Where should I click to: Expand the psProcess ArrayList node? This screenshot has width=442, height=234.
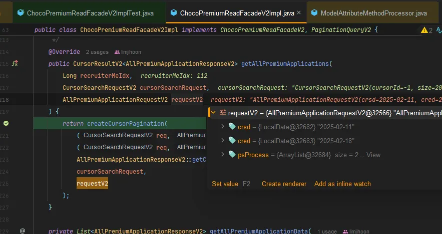click(223, 155)
